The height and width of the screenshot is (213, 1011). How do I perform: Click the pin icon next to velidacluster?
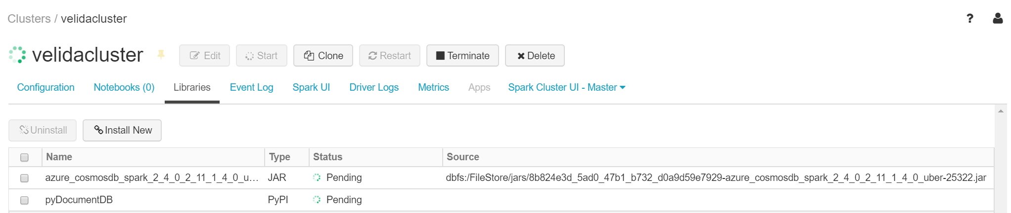point(161,55)
